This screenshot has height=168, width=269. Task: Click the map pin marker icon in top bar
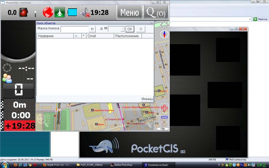pos(35,14)
